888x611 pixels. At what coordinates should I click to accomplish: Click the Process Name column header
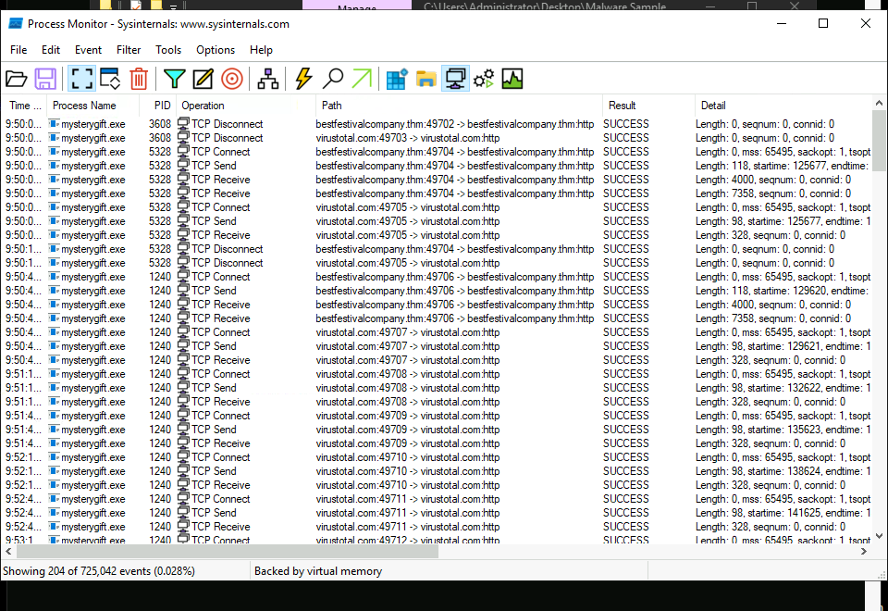coord(84,106)
